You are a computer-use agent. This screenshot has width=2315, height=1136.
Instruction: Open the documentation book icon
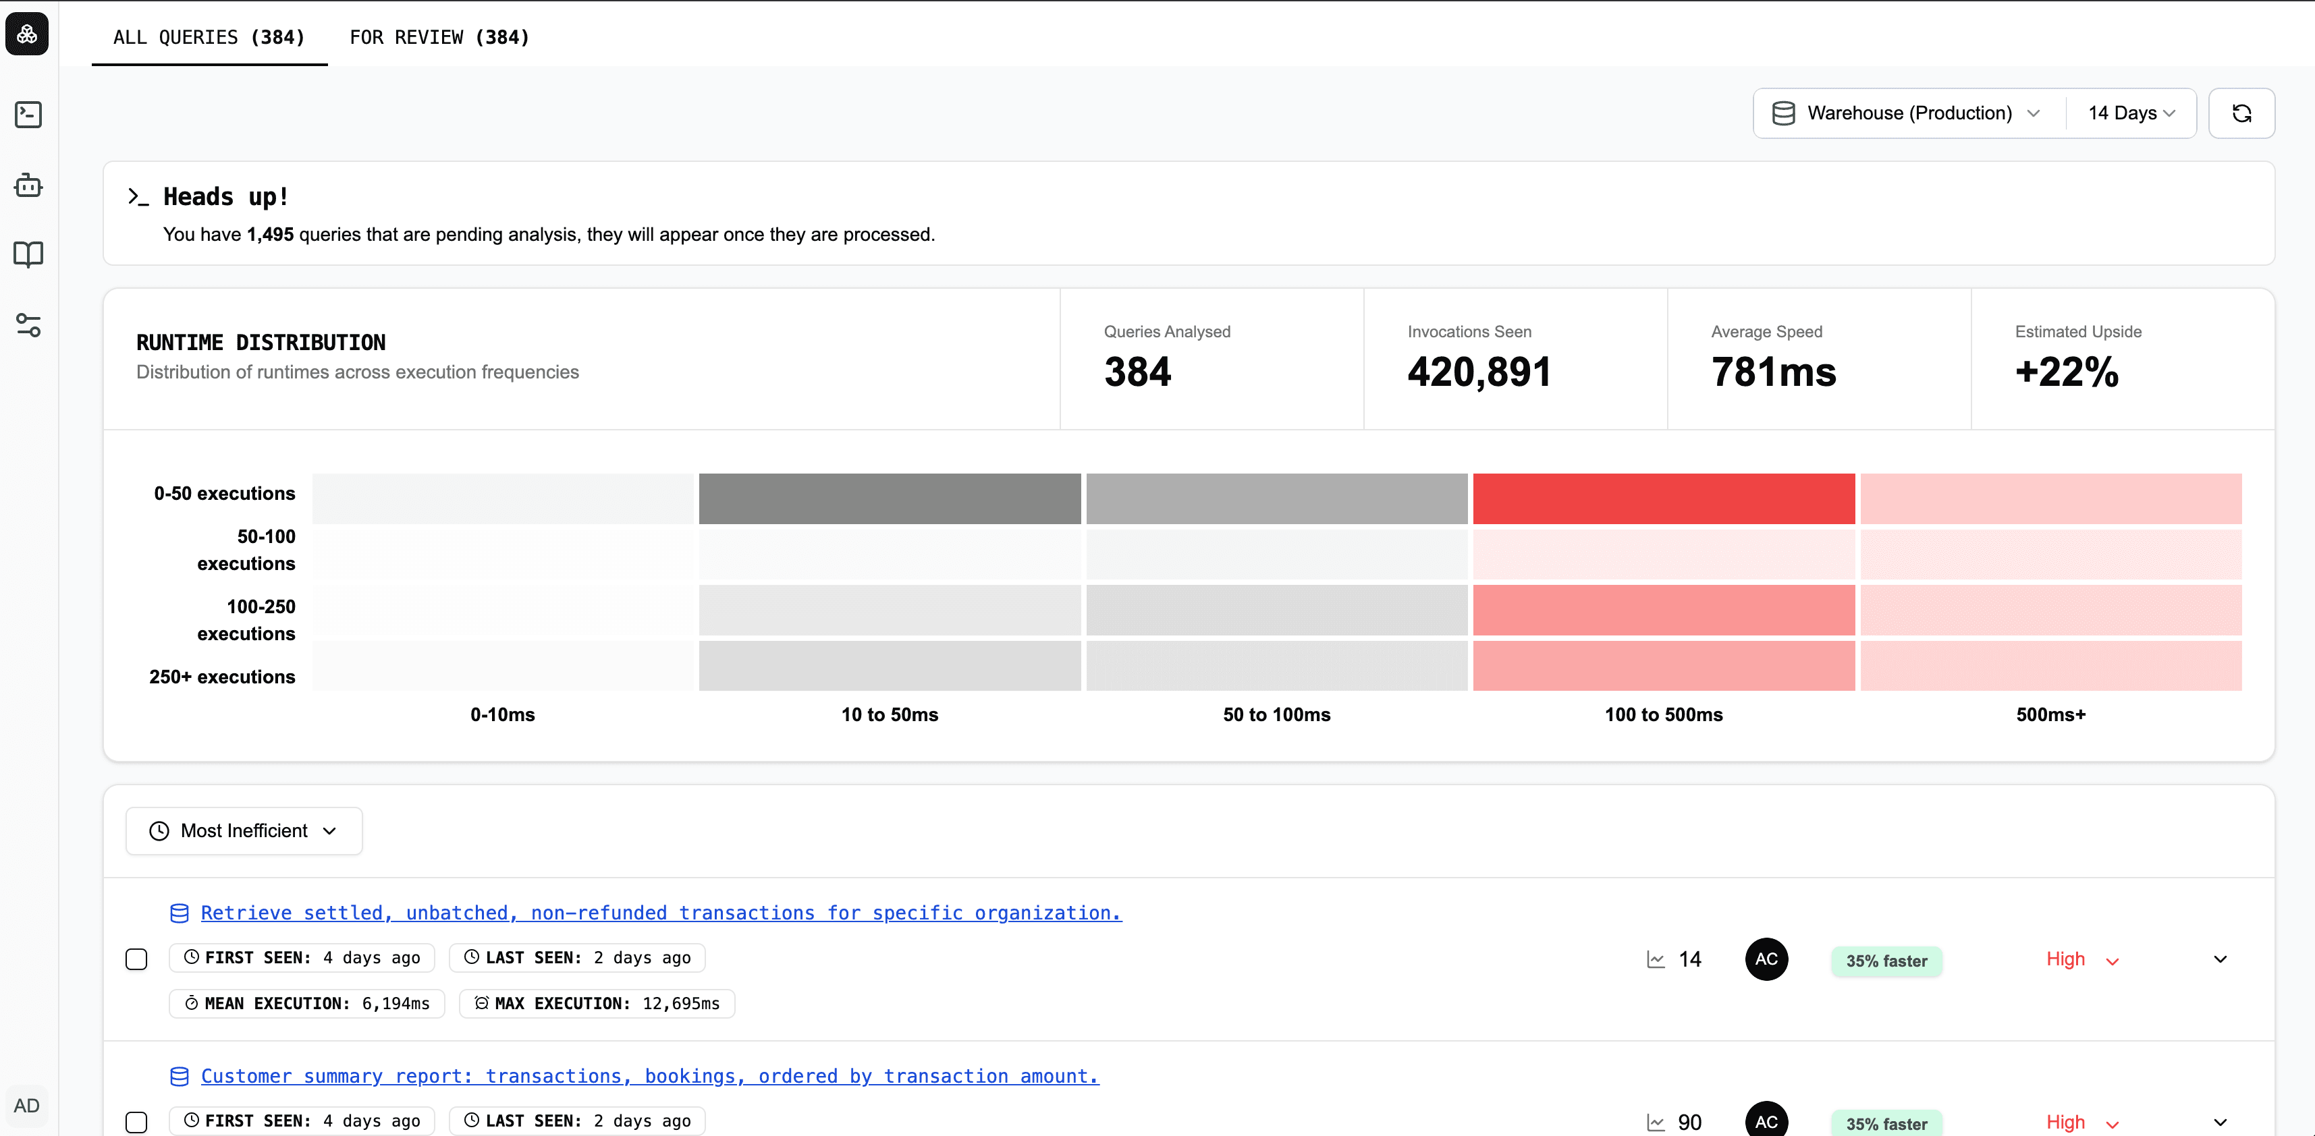28,255
